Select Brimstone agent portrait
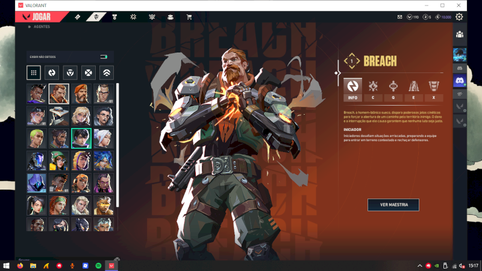 81,94
